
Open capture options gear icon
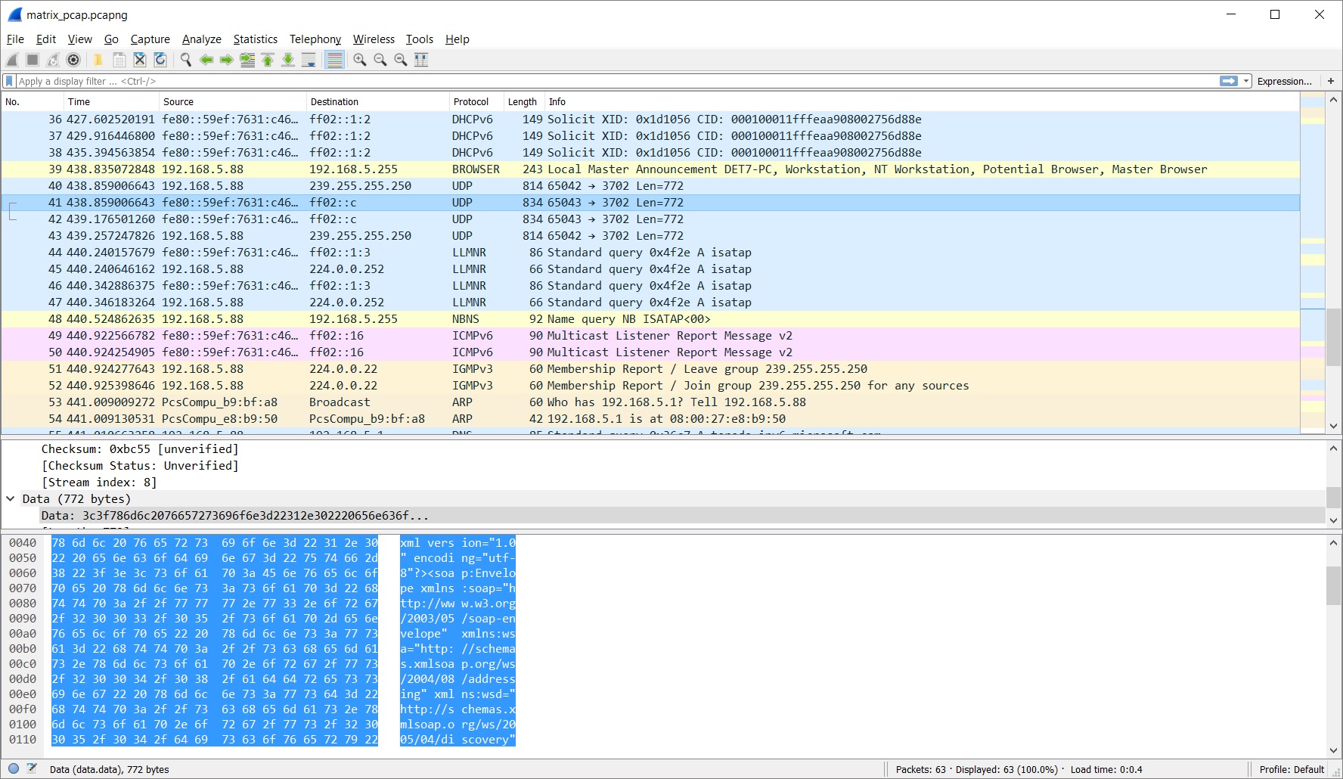(73, 60)
